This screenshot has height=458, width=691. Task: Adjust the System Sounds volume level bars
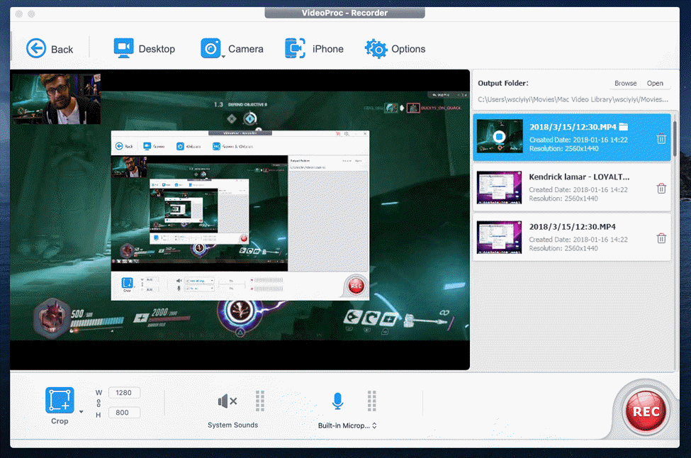pyautogui.click(x=260, y=401)
